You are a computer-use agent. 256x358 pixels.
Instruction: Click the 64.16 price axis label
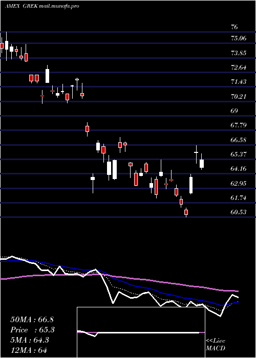tap(239, 169)
